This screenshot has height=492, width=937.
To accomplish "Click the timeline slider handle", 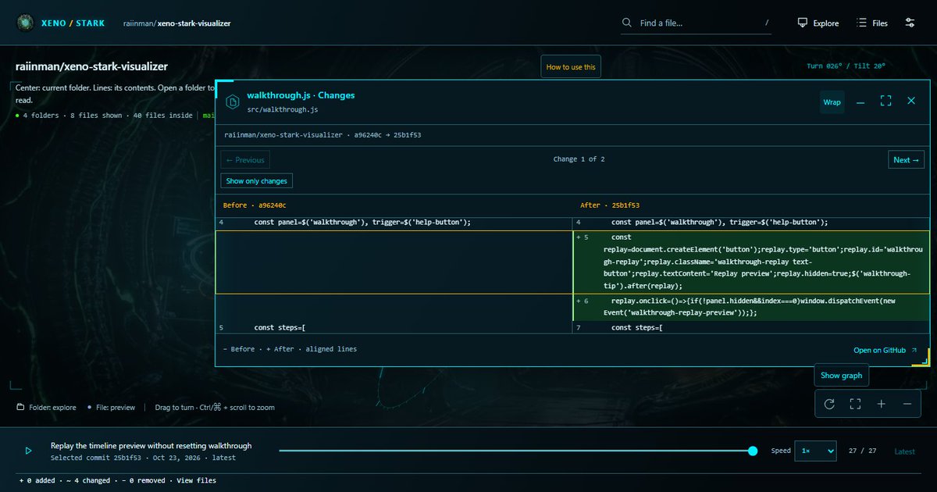I will coord(753,451).
